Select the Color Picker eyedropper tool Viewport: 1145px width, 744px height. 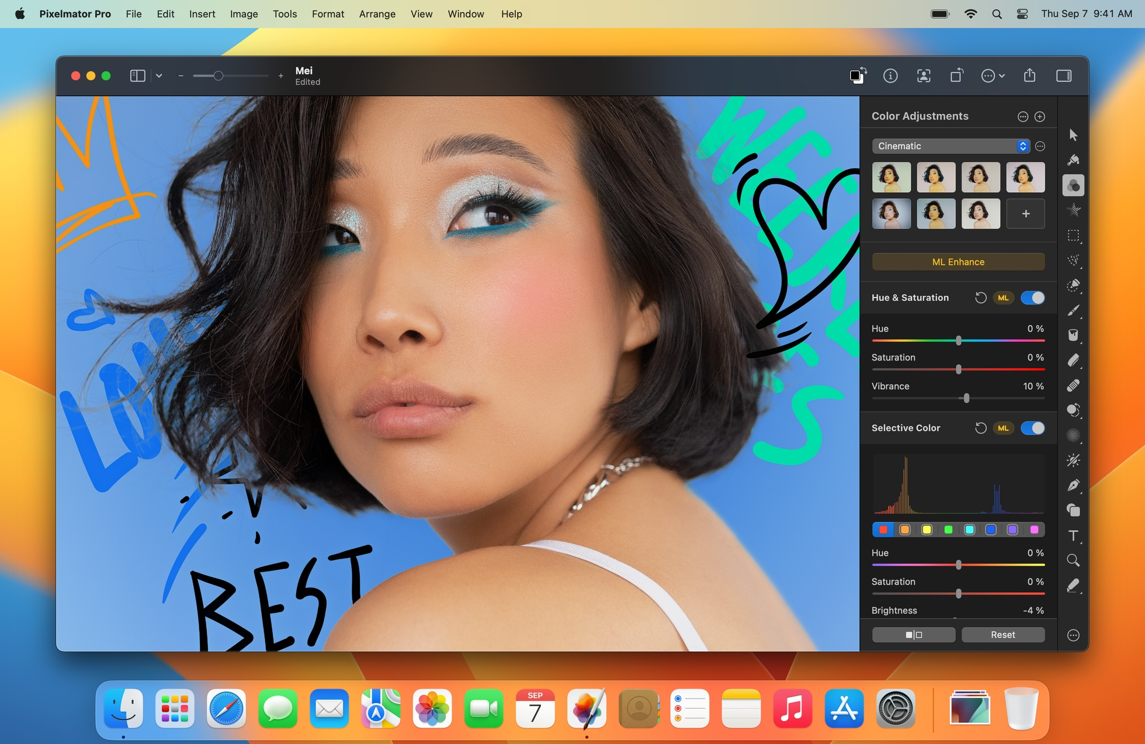1073,586
